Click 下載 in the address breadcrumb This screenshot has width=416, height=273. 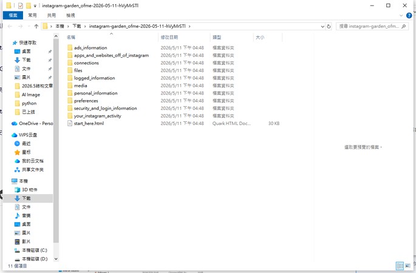[77, 26]
